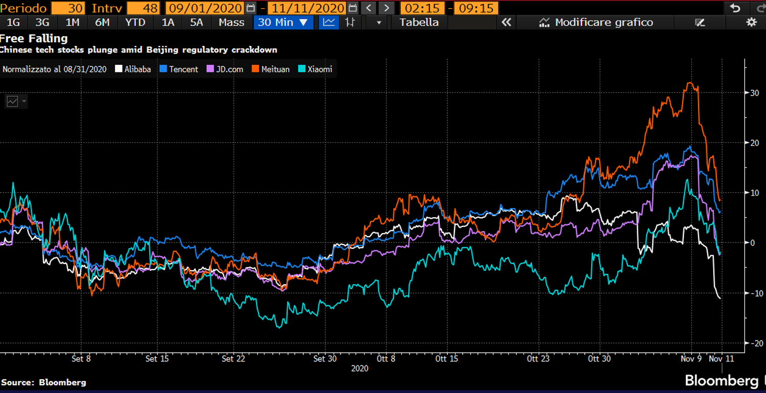Screen dimensions: 766x393
Task: Click the 'Set 8' x-axis label
Action: [81, 359]
